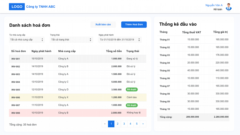240x135 pixels.
Task: Open the Từ nhà cung cấp dropdown
Action: [x=27, y=40]
